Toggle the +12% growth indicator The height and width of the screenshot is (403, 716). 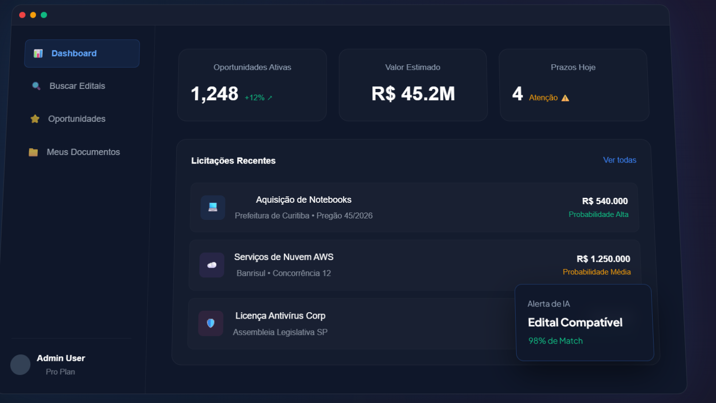[258, 97]
